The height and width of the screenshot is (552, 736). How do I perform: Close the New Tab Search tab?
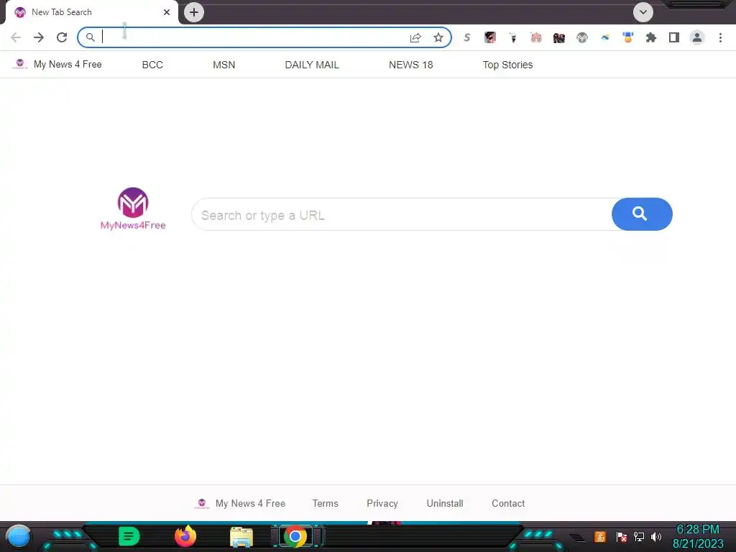pos(167,12)
